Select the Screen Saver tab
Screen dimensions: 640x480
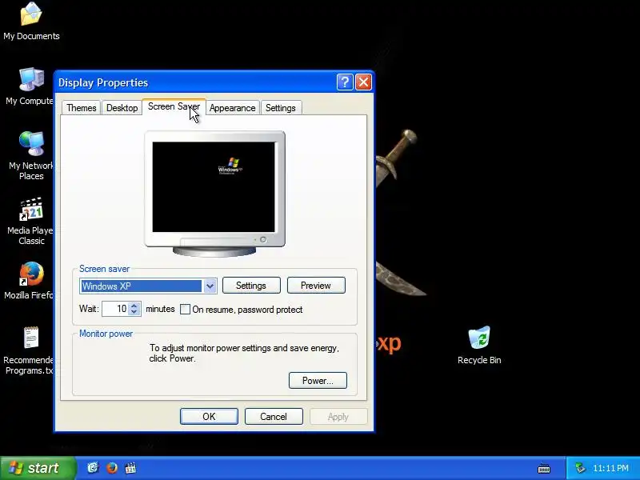tap(174, 106)
